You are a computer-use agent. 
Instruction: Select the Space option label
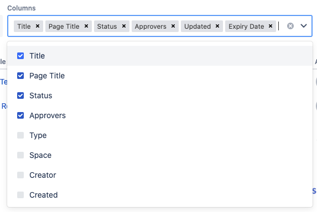(40, 155)
